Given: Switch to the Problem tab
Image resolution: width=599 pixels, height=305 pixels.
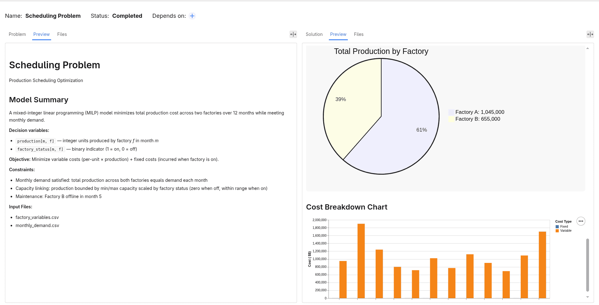Looking at the screenshot, I should [x=17, y=34].
